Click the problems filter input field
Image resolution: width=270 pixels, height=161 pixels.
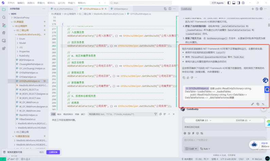point(120,114)
